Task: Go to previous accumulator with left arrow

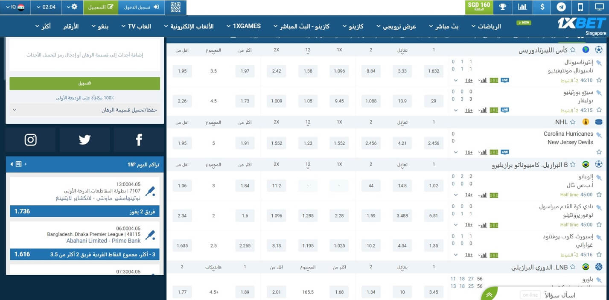Action: click(12, 164)
